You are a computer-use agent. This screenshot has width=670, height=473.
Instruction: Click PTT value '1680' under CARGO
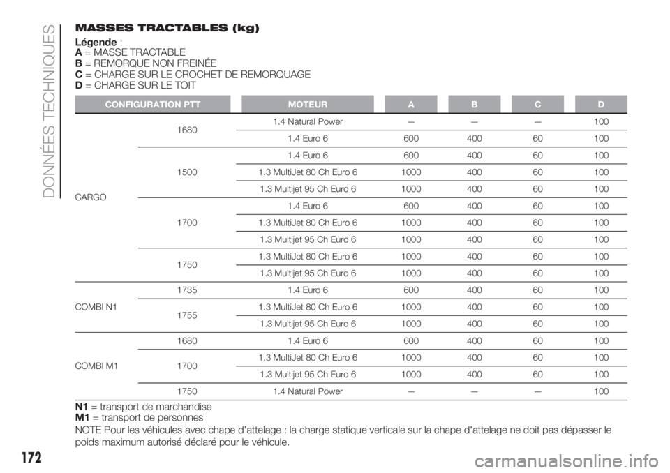click(x=187, y=130)
